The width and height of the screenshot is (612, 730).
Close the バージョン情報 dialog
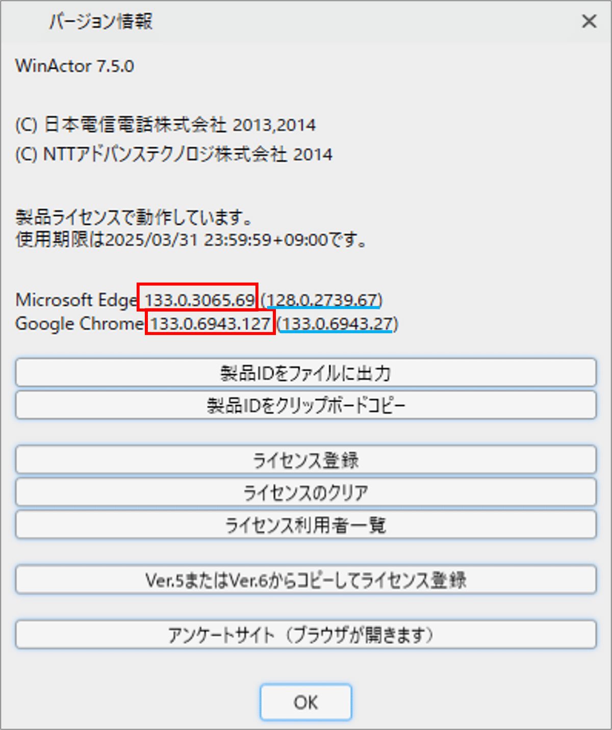click(589, 21)
